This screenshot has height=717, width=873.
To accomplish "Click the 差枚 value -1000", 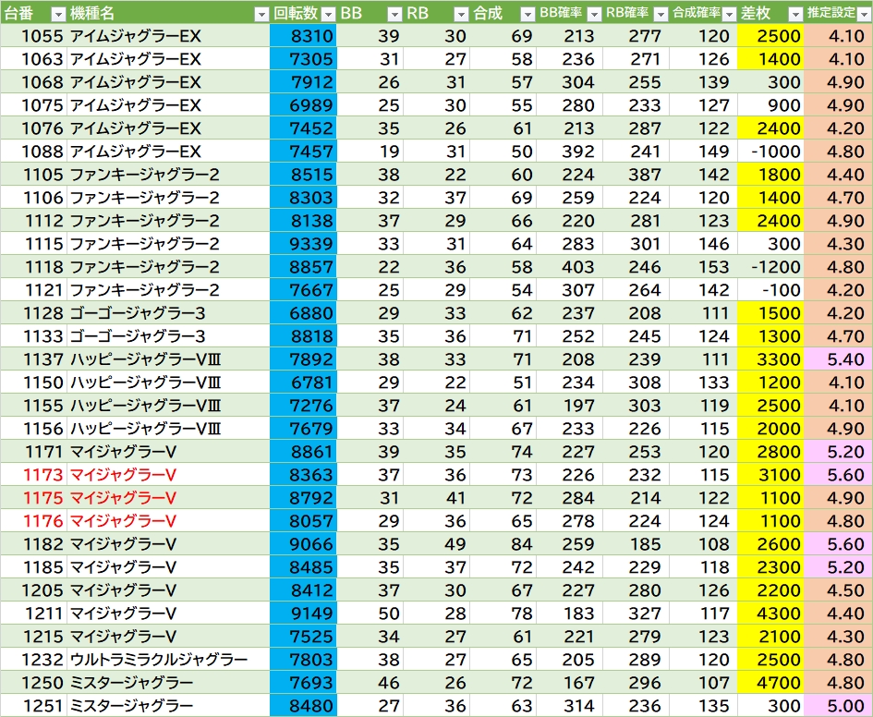I will [776, 152].
